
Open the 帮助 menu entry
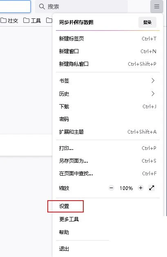[107, 232]
